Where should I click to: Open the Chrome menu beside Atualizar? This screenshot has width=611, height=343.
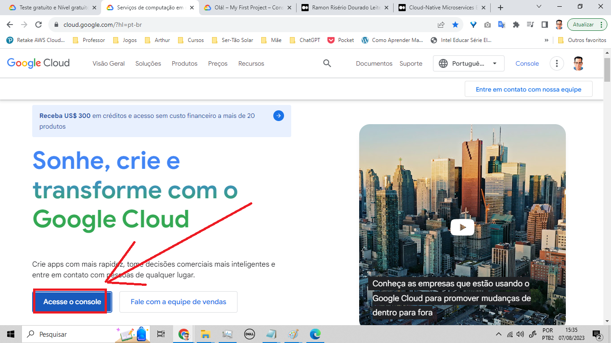[602, 25]
